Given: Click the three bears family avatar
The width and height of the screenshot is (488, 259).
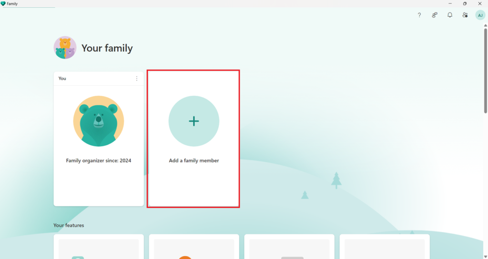Looking at the screenshot, I should (x=65, y=48).
